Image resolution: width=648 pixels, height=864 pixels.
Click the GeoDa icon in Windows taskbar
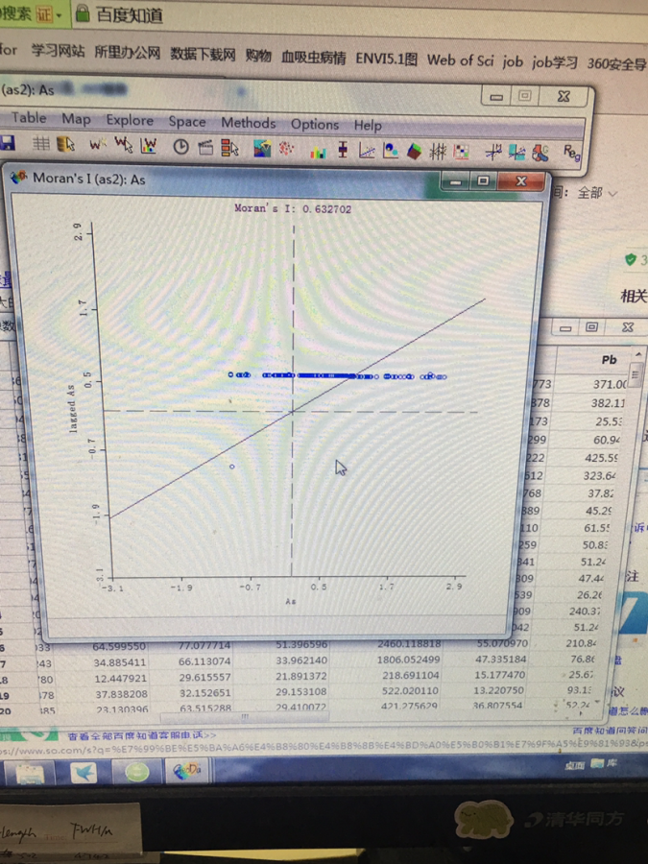187,771
